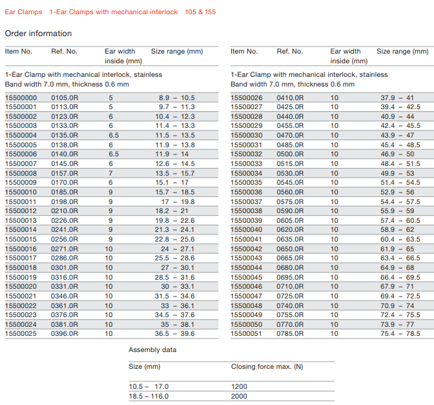Select item number 15500022

pos(21,306)
